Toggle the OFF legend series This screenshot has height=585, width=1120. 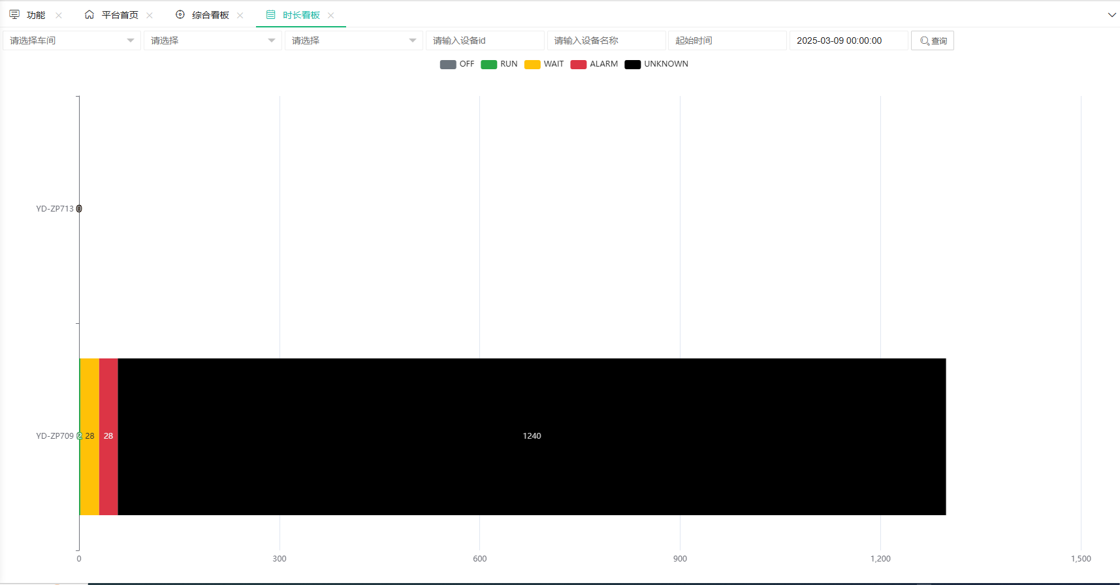pos(457,64)
